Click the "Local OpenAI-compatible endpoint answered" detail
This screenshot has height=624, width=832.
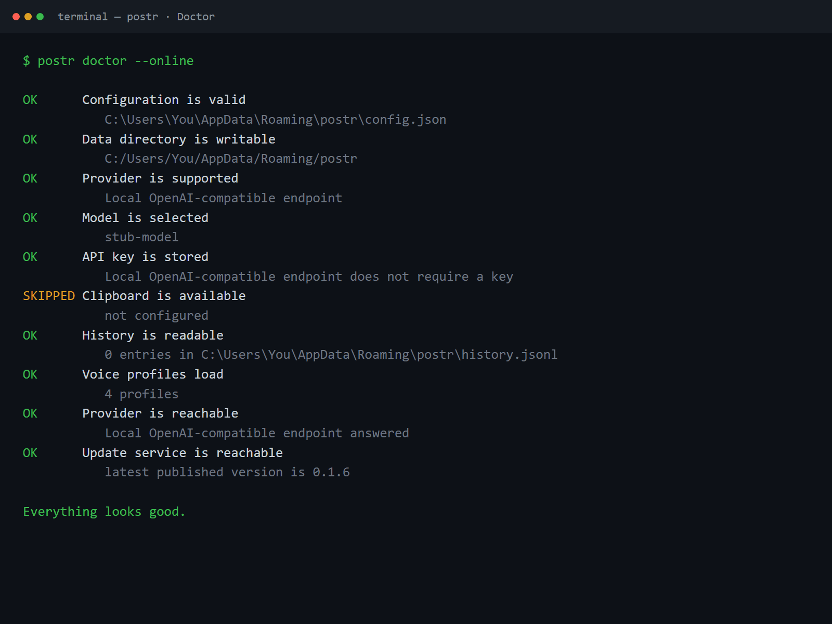[257, 433]
